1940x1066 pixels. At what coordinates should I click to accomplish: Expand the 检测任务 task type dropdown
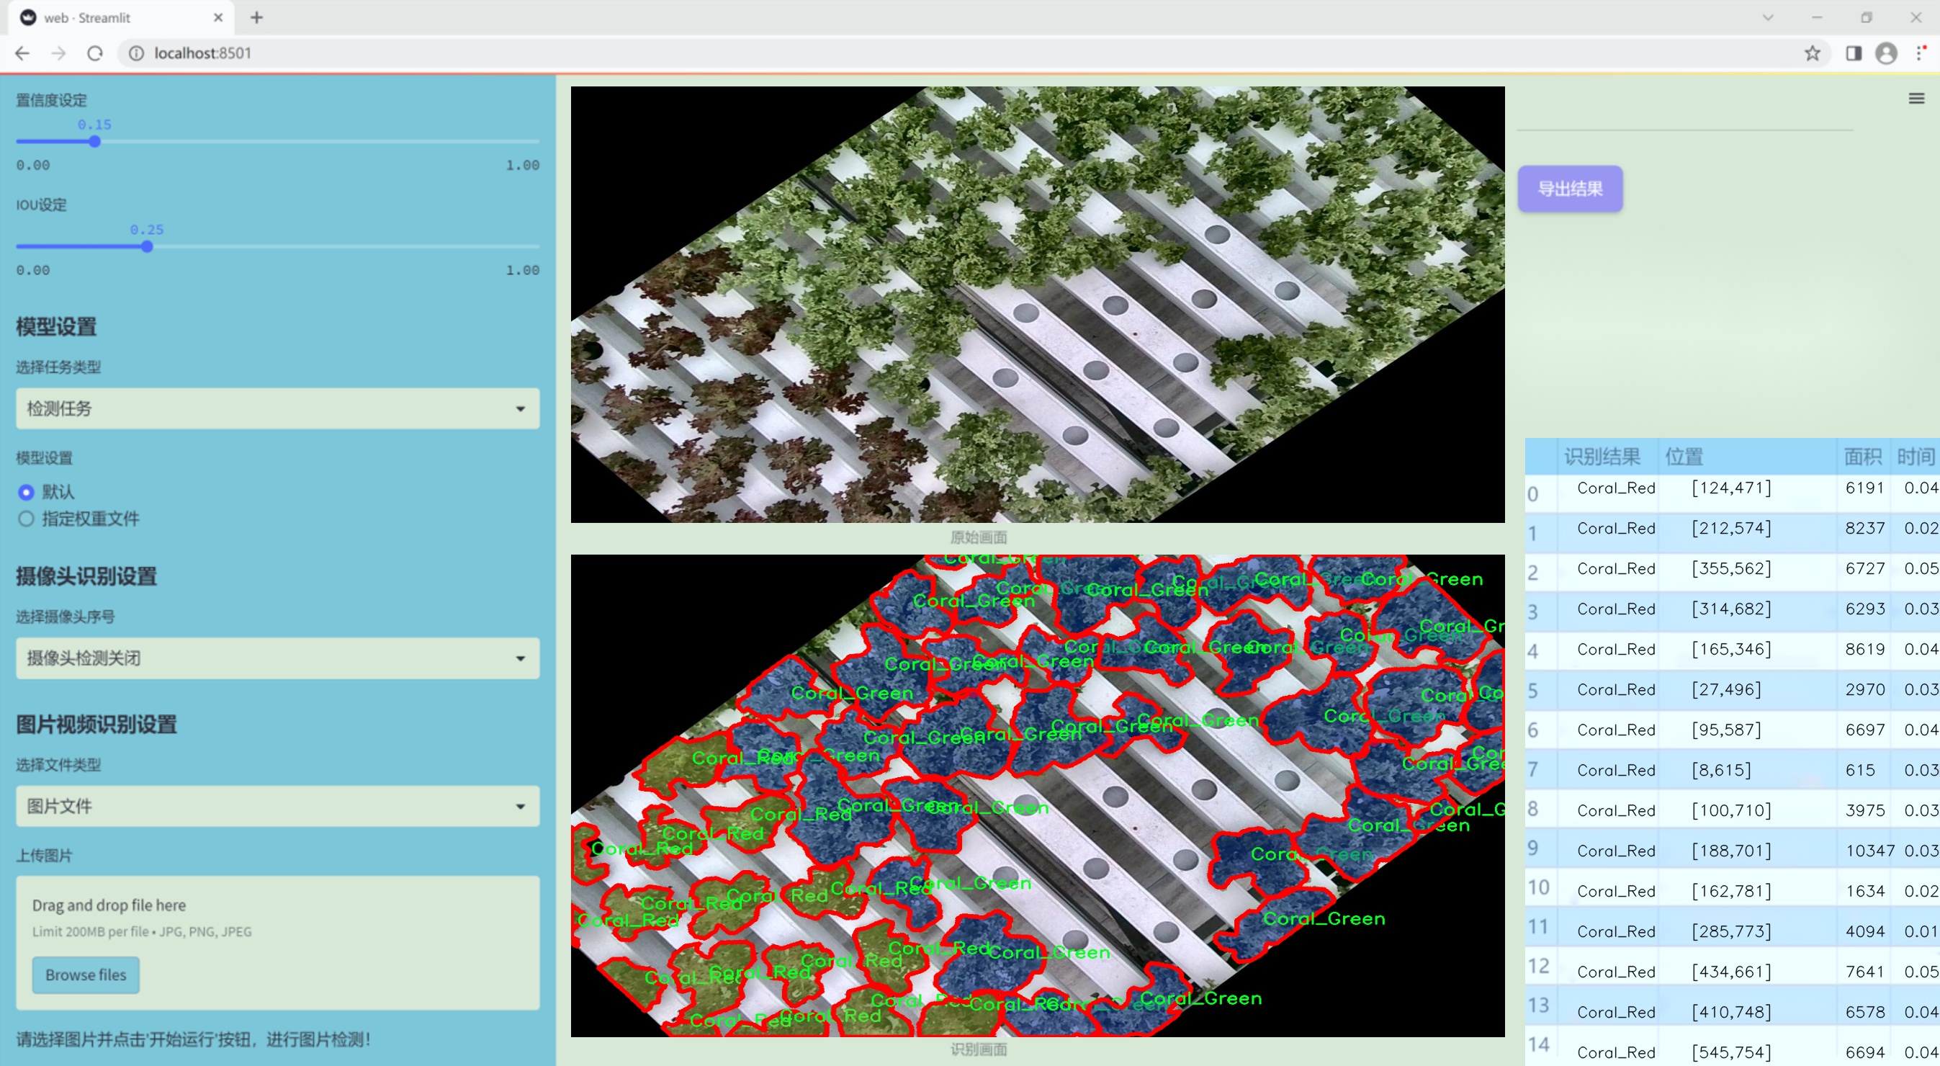coord(277,408)
